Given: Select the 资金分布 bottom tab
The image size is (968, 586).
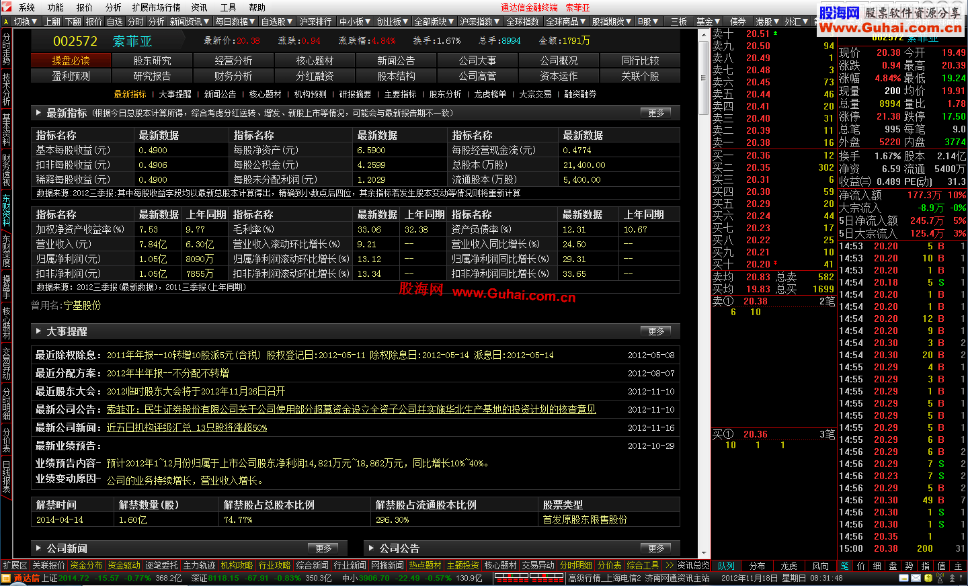Looking at the screenshot, I should click(86, 566).
